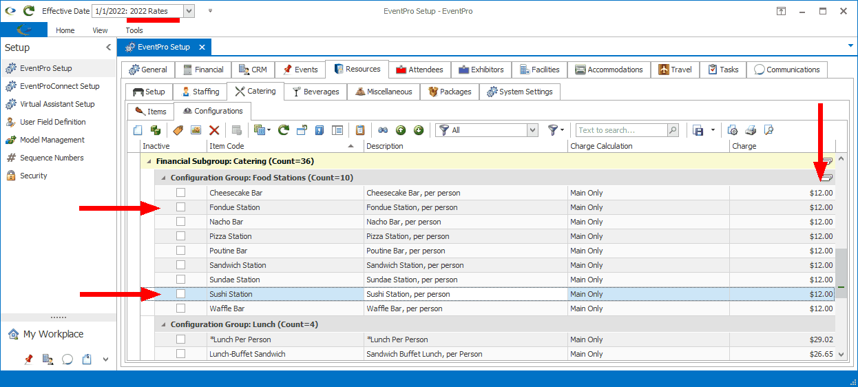858x387 pixels.
Task: Toggle Inactive checkbox for Poutine Bar
Action: [x=180, y=251]
